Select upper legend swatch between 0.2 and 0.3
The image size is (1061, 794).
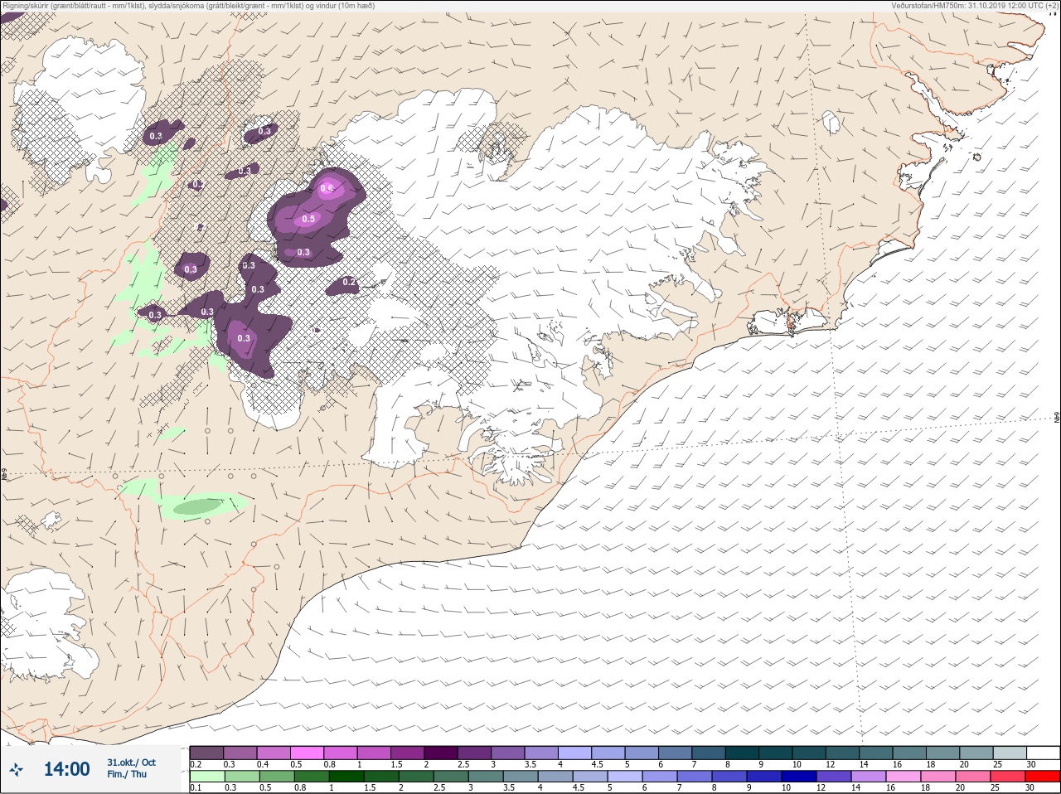(206, 753)
